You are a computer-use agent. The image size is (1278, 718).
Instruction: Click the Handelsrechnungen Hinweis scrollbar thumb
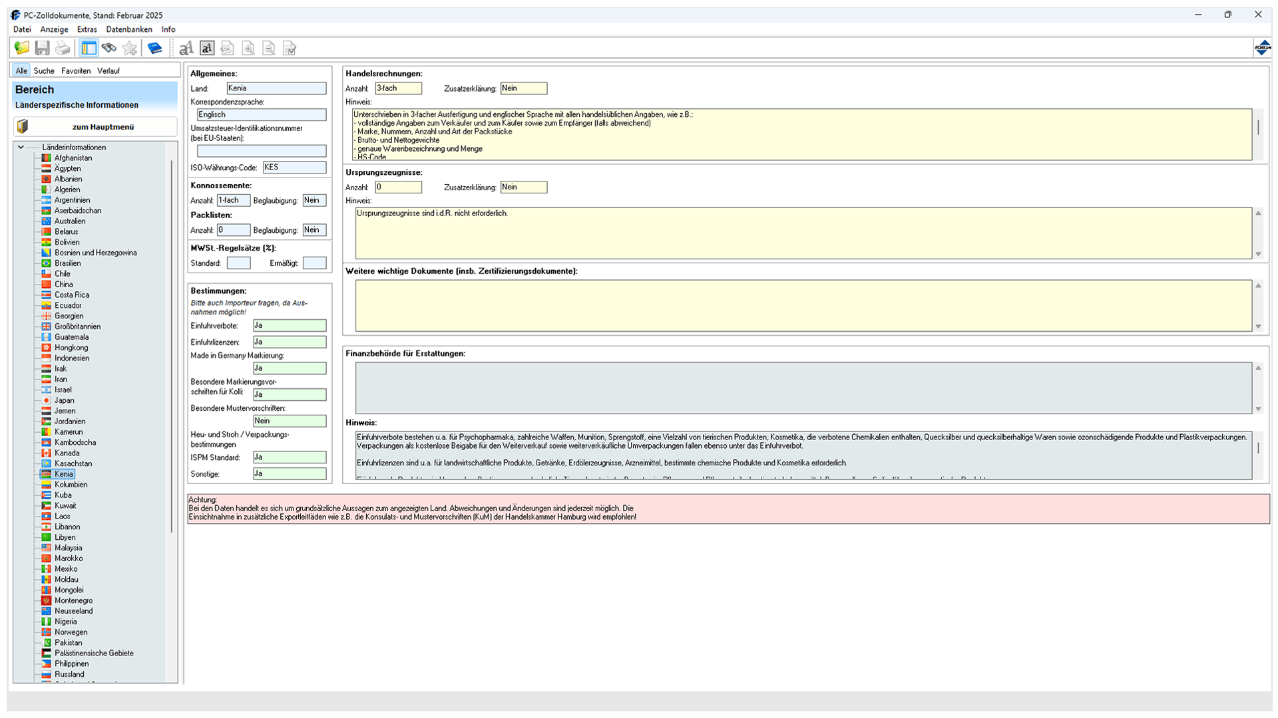(x=1258, y=127)
